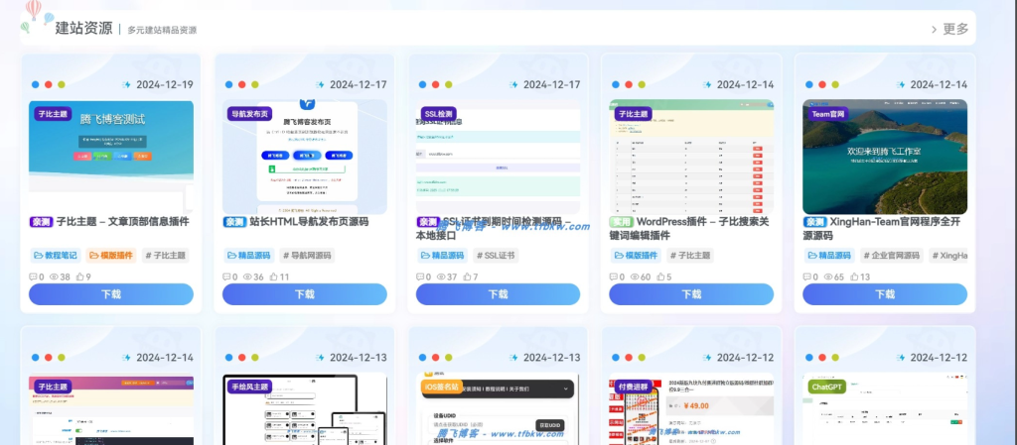Select # 子比主题 tag on first card
The width and height of the screenshot is (1017, 445).
[166, 256]
